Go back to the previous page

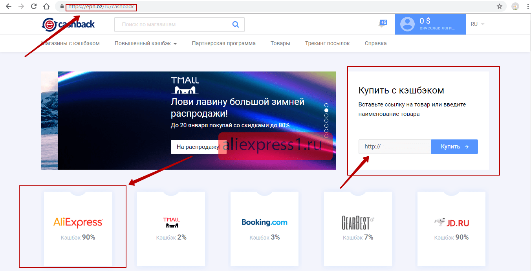(8, 7)
